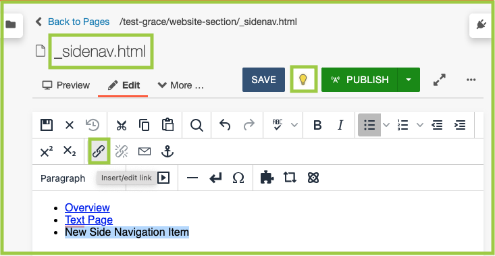Open the spell check language dropdown arrow
495x256 pixels.
pos(294,125)
